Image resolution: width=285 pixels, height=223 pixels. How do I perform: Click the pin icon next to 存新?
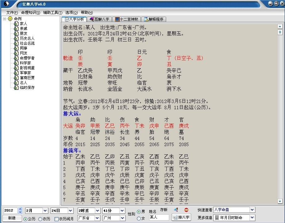pyautogui.click(x=176, y=210)
